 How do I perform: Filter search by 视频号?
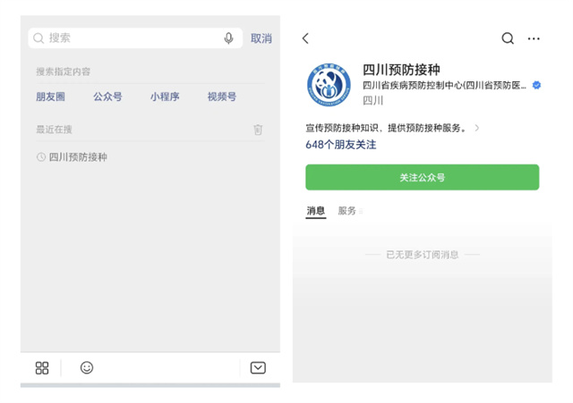(222, 97)
